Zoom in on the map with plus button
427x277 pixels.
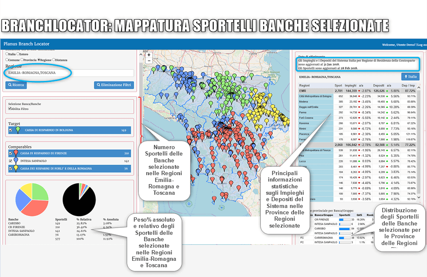point(149,55)
